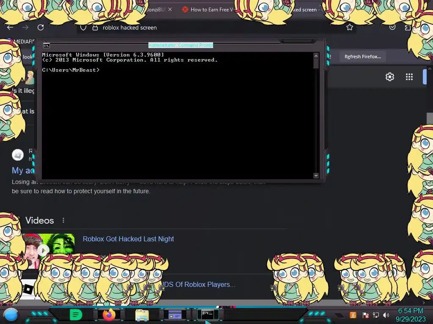The height and width of the screenshot is (324, 433).
Task: Click the network tray icon
Action: tap(376, 315)
